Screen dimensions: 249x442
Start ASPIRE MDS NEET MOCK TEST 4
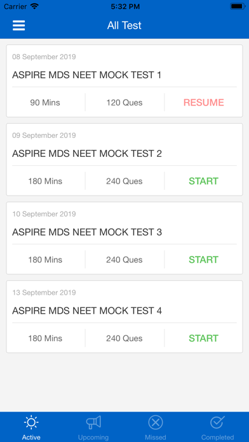204,338
